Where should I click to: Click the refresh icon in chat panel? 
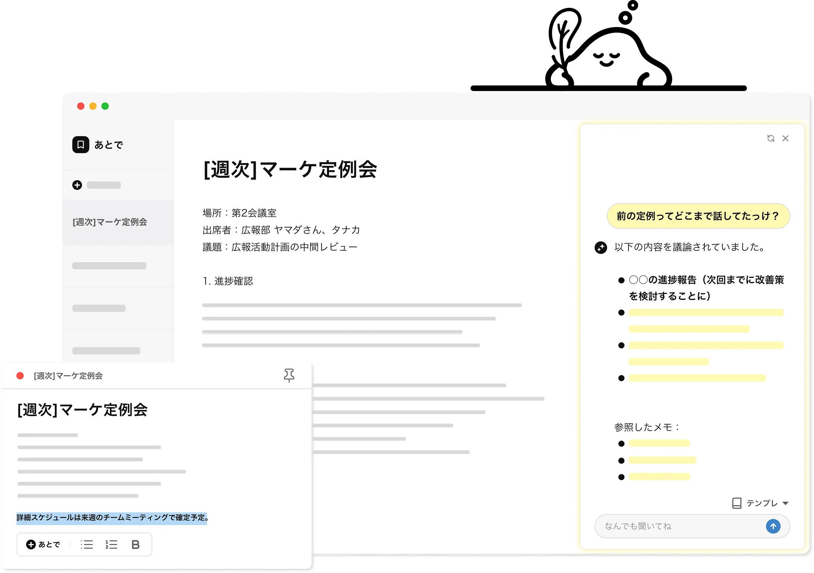click(771, 138)
